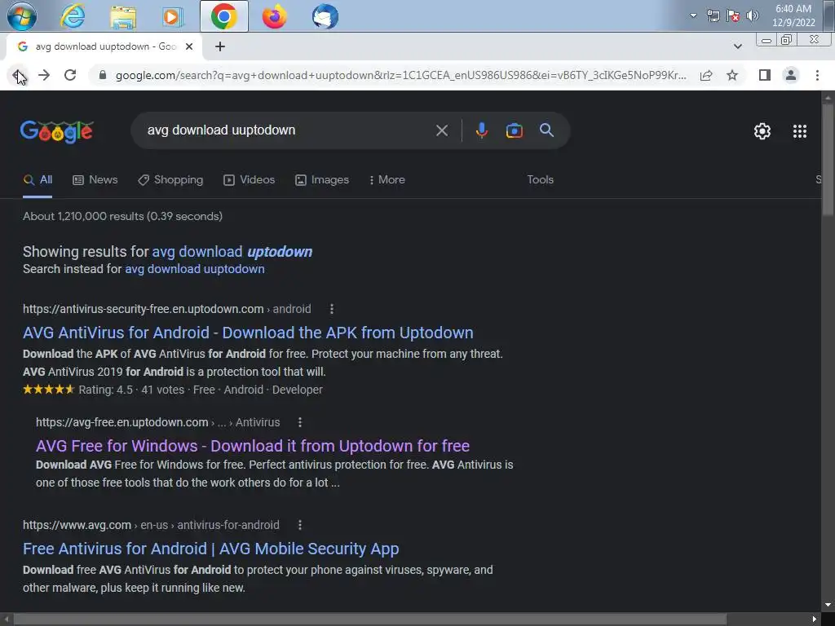Open the Chrome profile avatar icon

791,75
